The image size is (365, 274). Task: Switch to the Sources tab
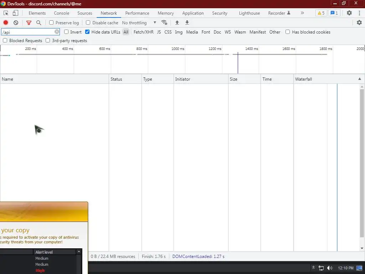tap(85, 13)
